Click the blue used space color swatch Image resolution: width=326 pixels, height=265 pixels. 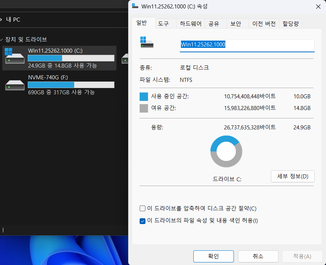pos(144,96)
